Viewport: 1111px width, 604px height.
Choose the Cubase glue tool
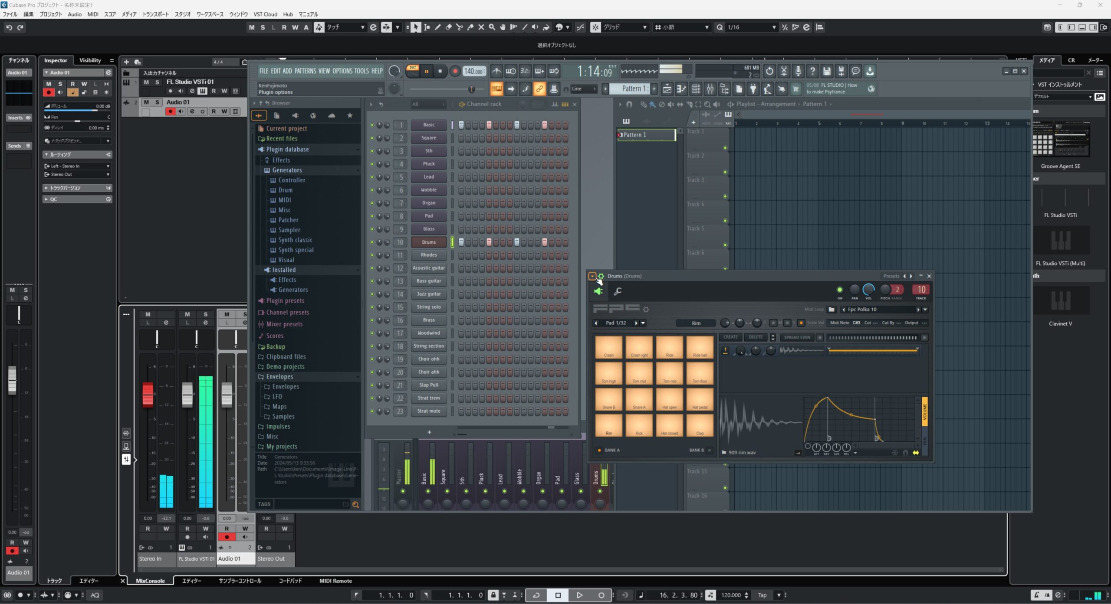click(470, 27)
